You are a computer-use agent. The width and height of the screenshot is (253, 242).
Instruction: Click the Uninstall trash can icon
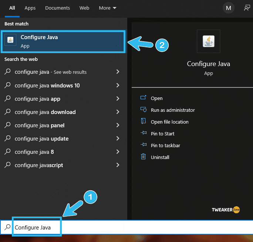[x=143, y=156]
